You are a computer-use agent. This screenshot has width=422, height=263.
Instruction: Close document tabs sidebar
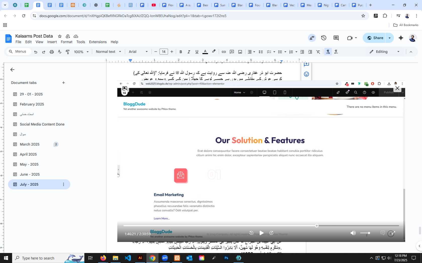(12, 70)
